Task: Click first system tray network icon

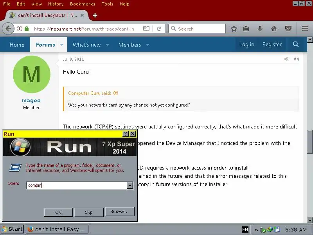Action: point(263,230)
